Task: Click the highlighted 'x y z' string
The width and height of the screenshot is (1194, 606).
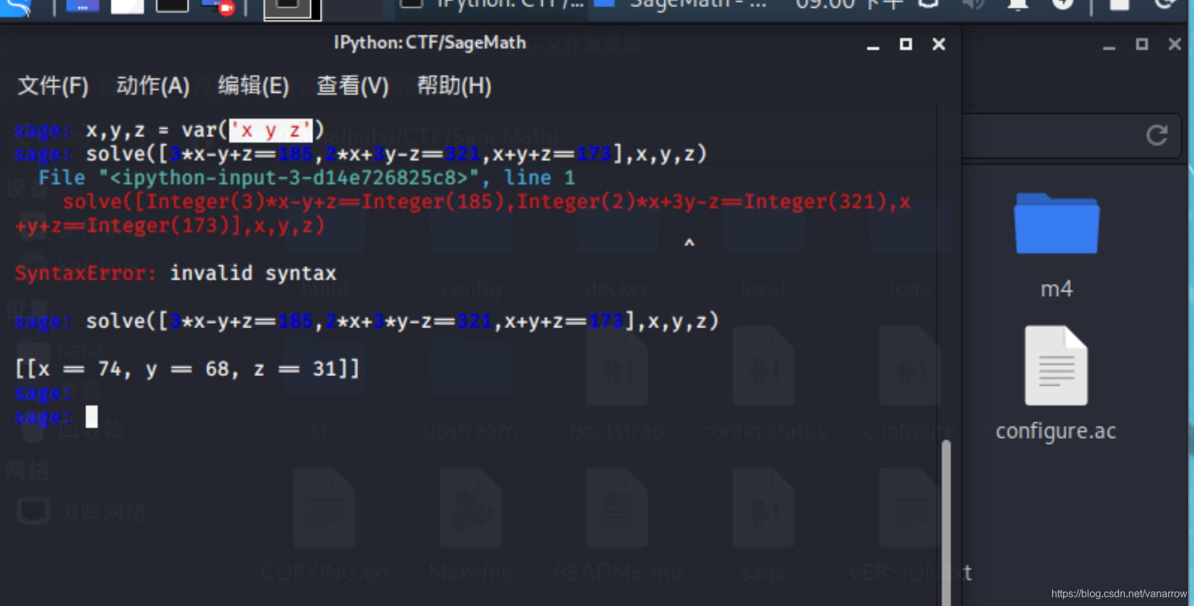Action: [x=271, y=130]
